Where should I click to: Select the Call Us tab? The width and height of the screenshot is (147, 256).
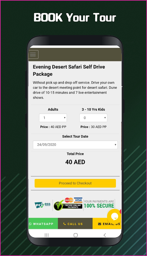pyautogui.click(x=75, y=223)
